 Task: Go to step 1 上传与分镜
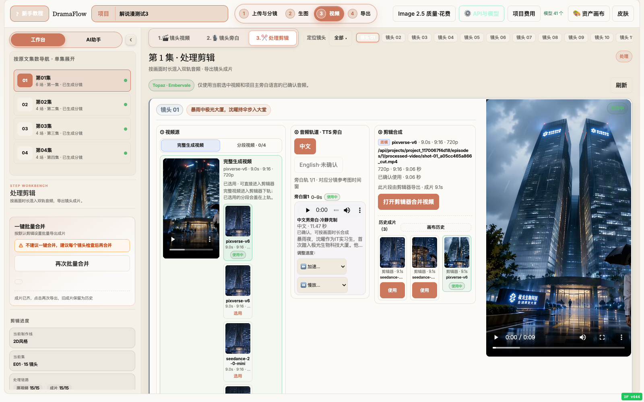click(258, 14)
